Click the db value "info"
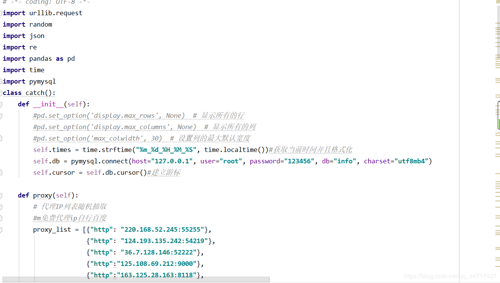 (345, 161)
